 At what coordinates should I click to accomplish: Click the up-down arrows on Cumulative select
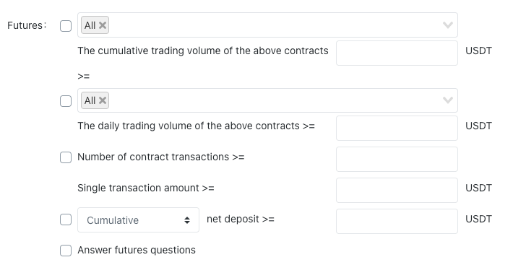187,220
